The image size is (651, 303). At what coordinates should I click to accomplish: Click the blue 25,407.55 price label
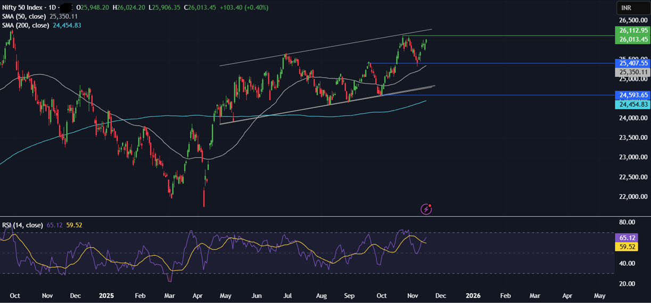(633, 63)
